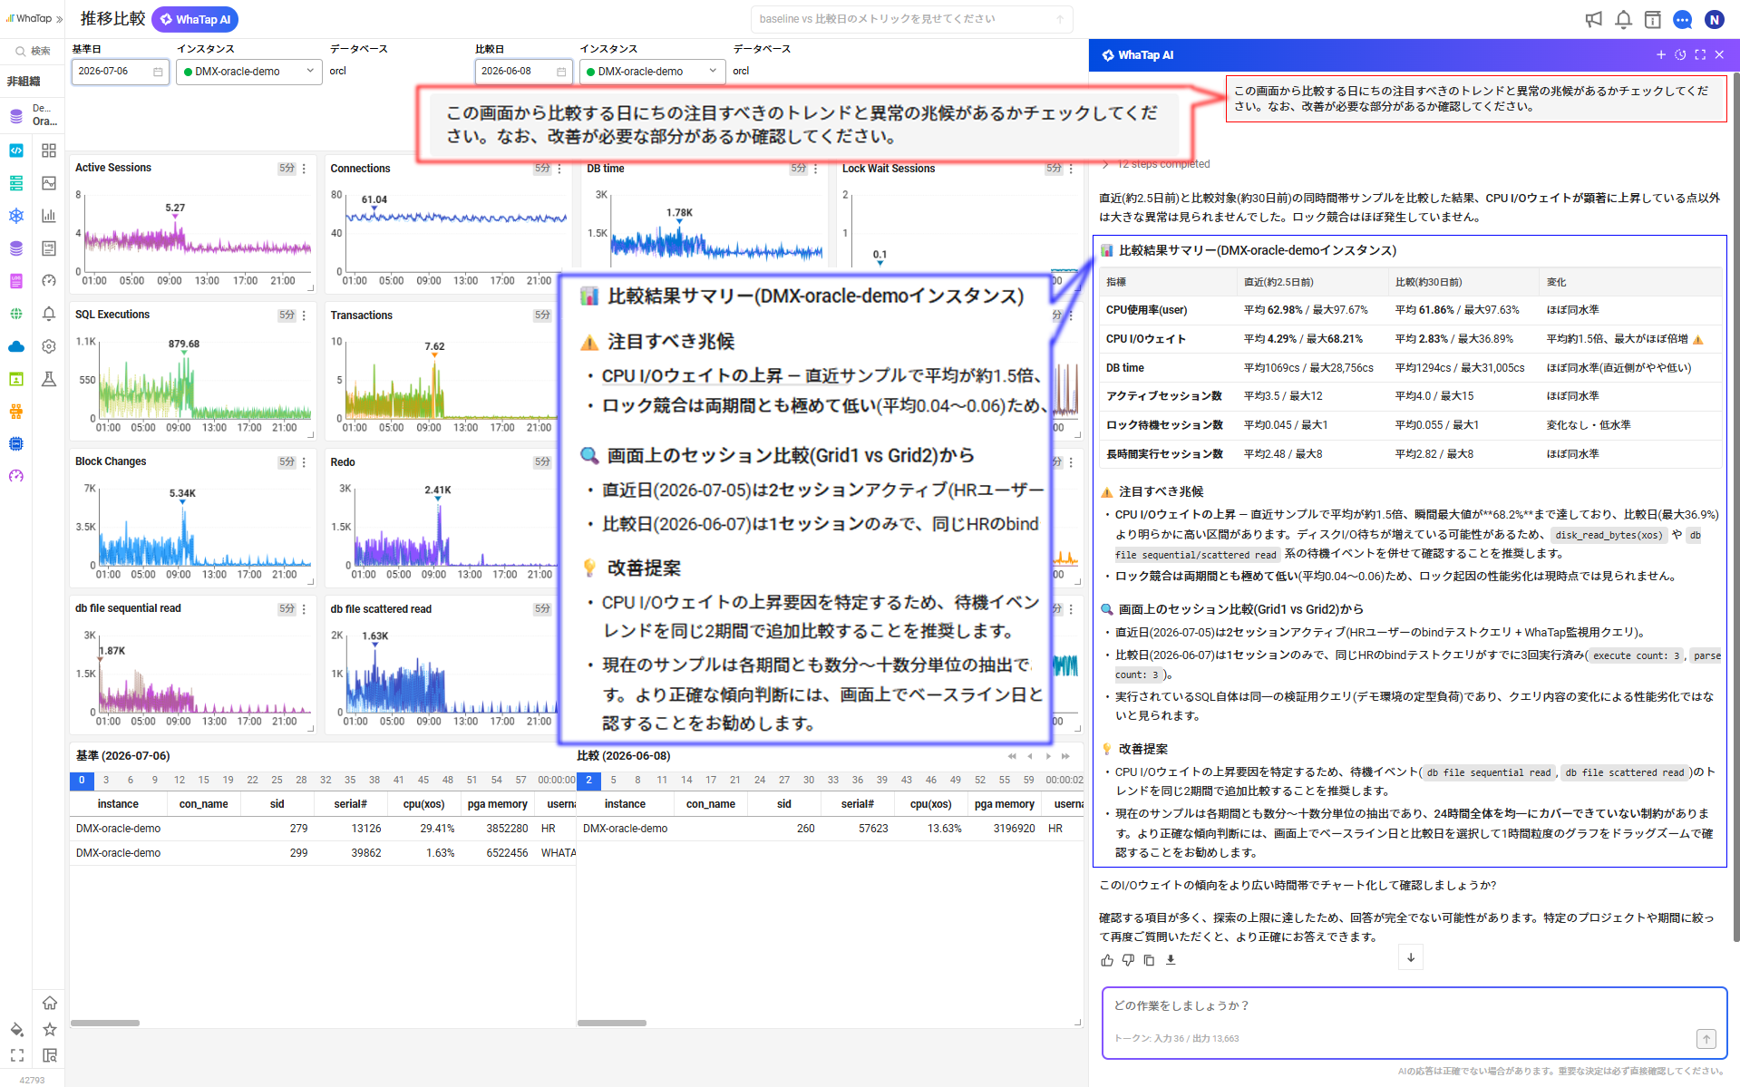The height and width of the screenshot is (1087, 1740).
Task: Download the AI response
Action: tap(1171, 960)
